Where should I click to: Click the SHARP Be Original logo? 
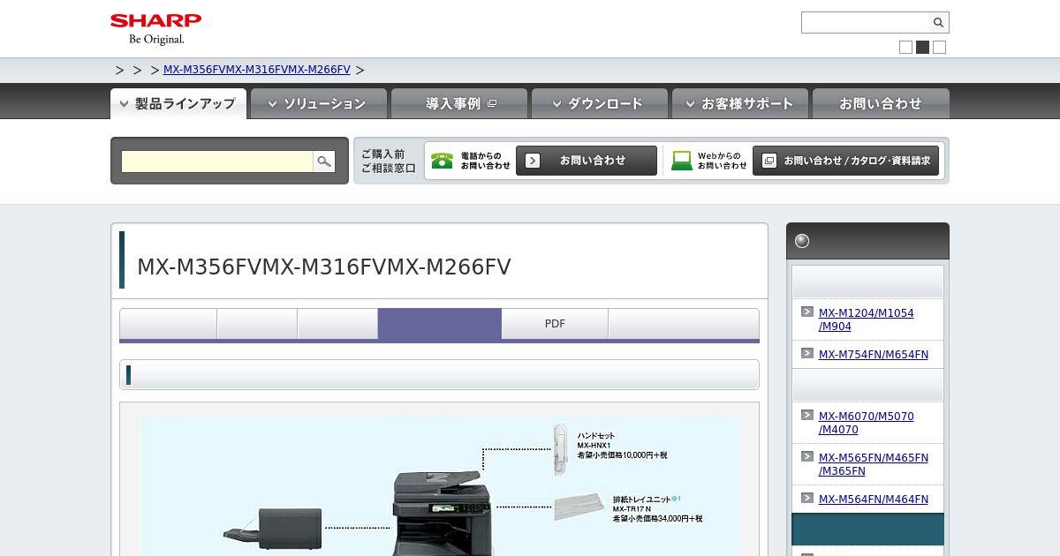(155, 29)
